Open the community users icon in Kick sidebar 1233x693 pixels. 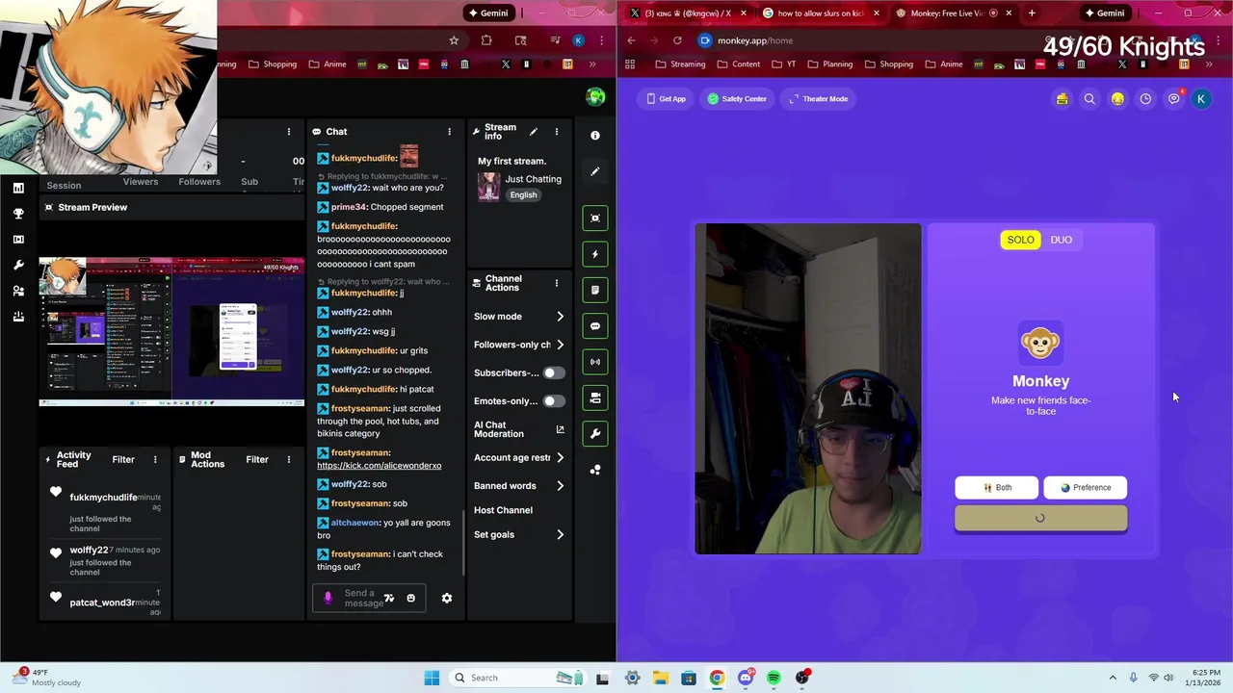click(18, 291)
